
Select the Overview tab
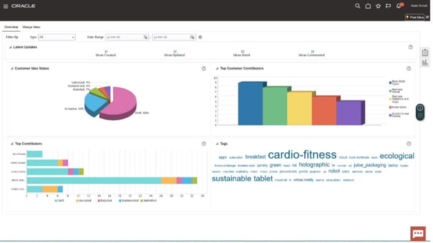11,26
